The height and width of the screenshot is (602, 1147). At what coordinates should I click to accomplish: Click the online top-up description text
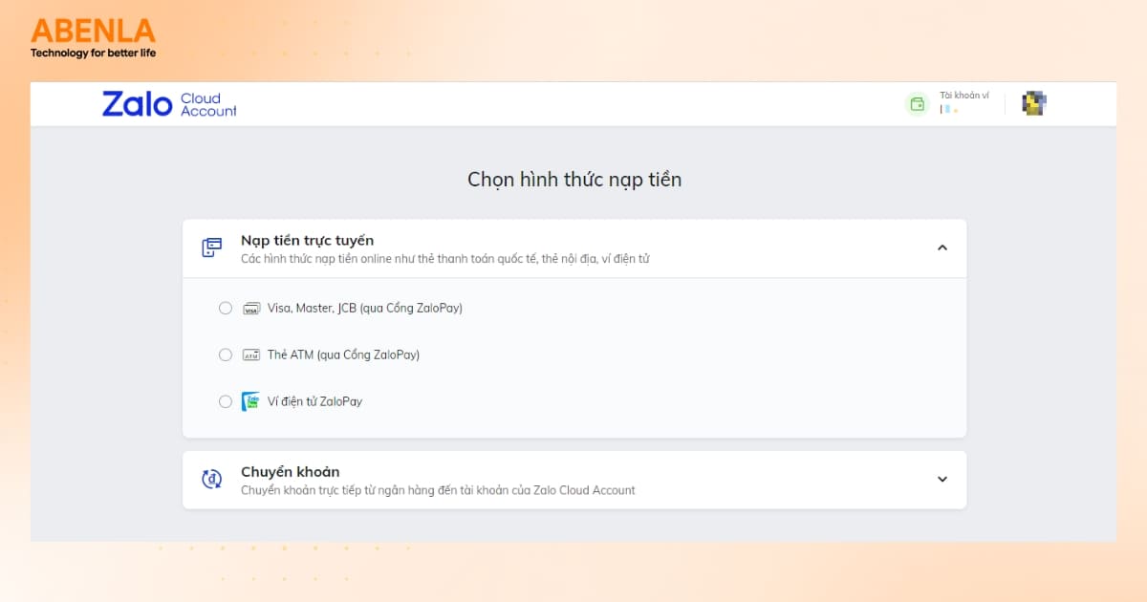pyautogui.click(x=445, y=259)
